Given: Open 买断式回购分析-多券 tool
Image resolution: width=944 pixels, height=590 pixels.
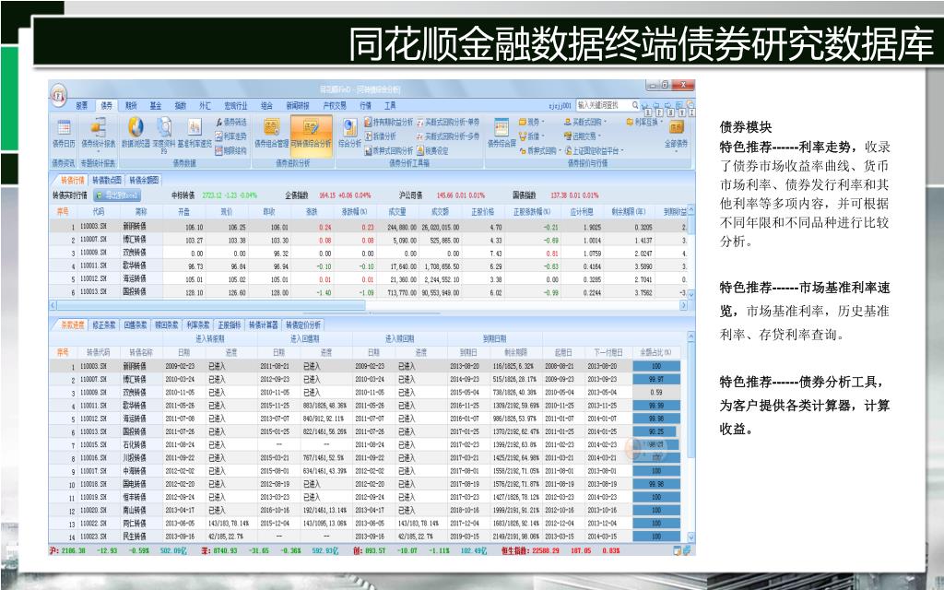Looking at the screenshot, I should tap(448, 136).
